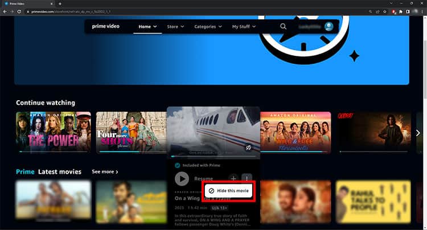Screen dimensions: 427x230
Task: Click the browser forward arrow
Action: (12, 11)
